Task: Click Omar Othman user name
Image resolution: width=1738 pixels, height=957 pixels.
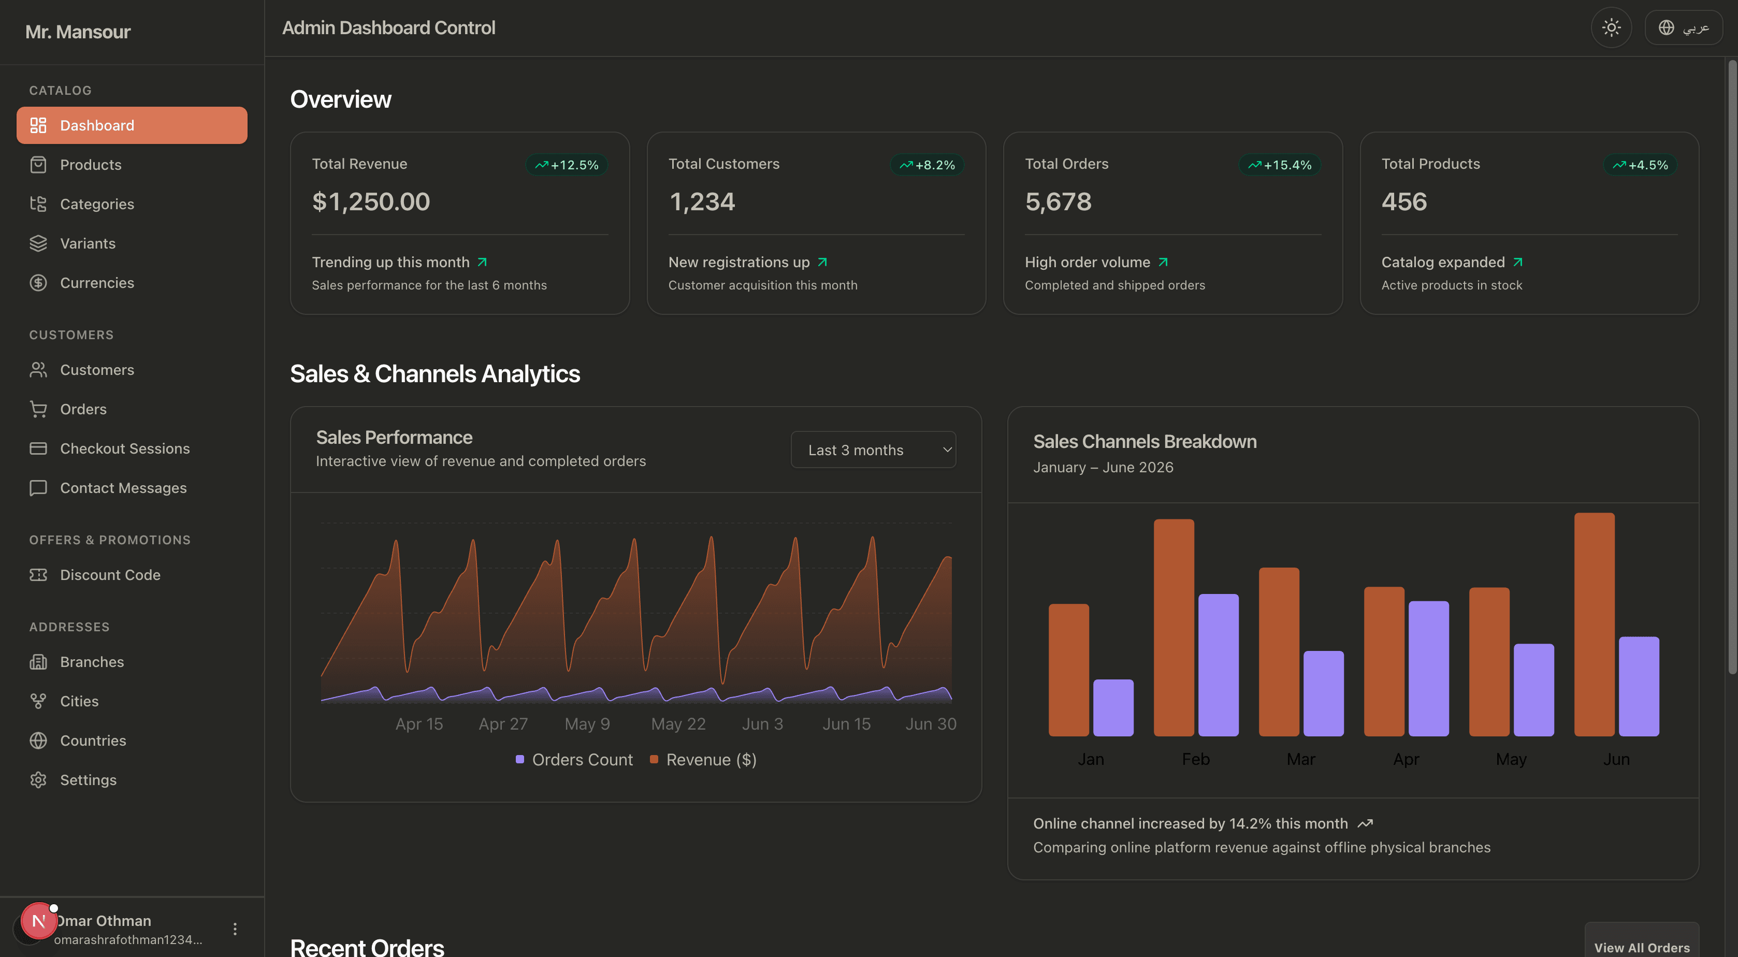Action: tap(103, 921)
